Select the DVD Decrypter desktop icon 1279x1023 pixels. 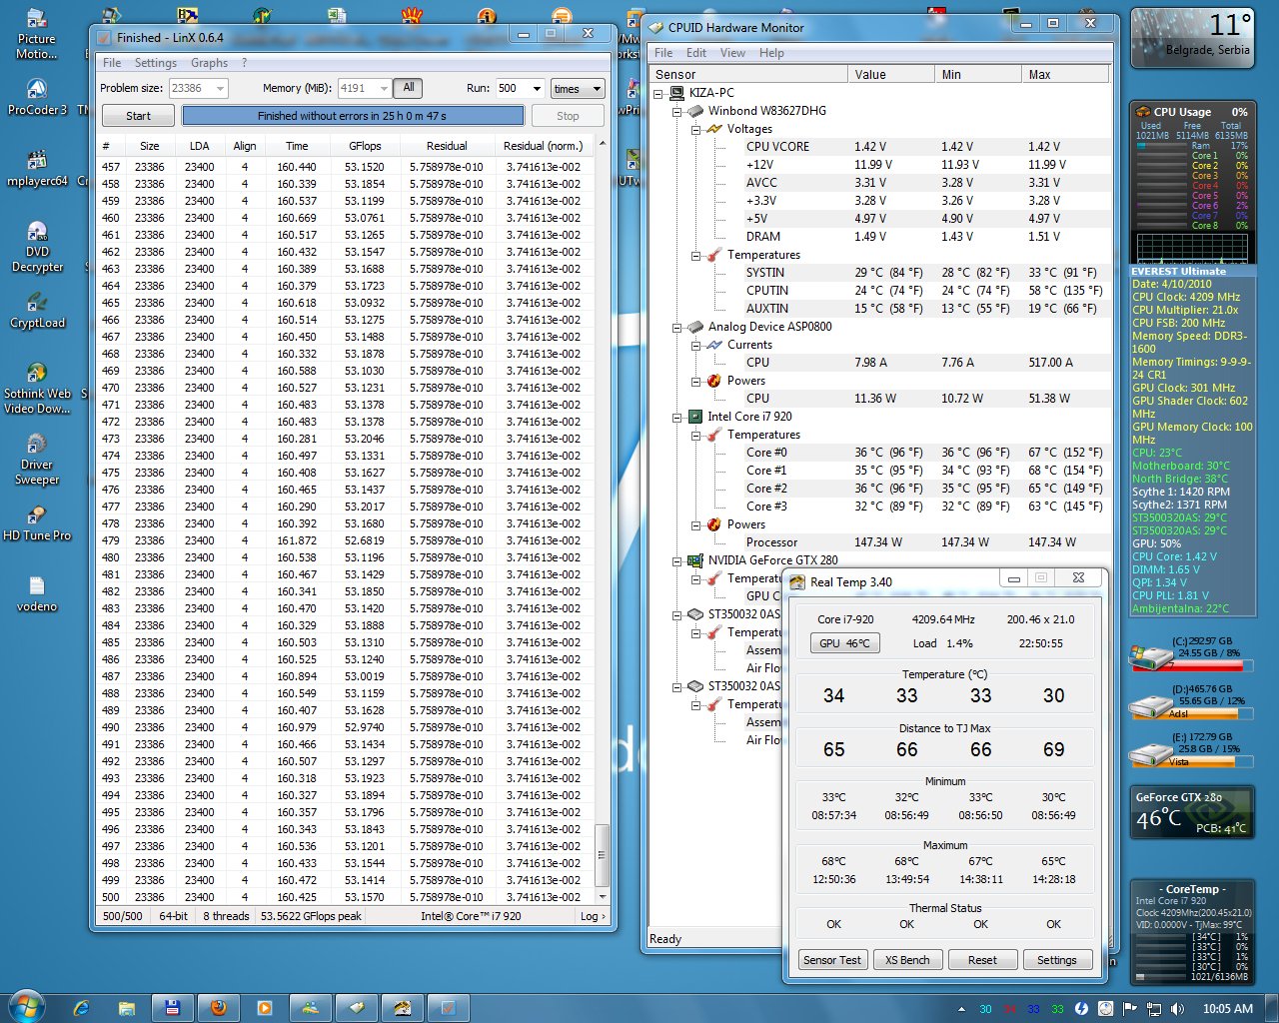(x=37, y=247)
